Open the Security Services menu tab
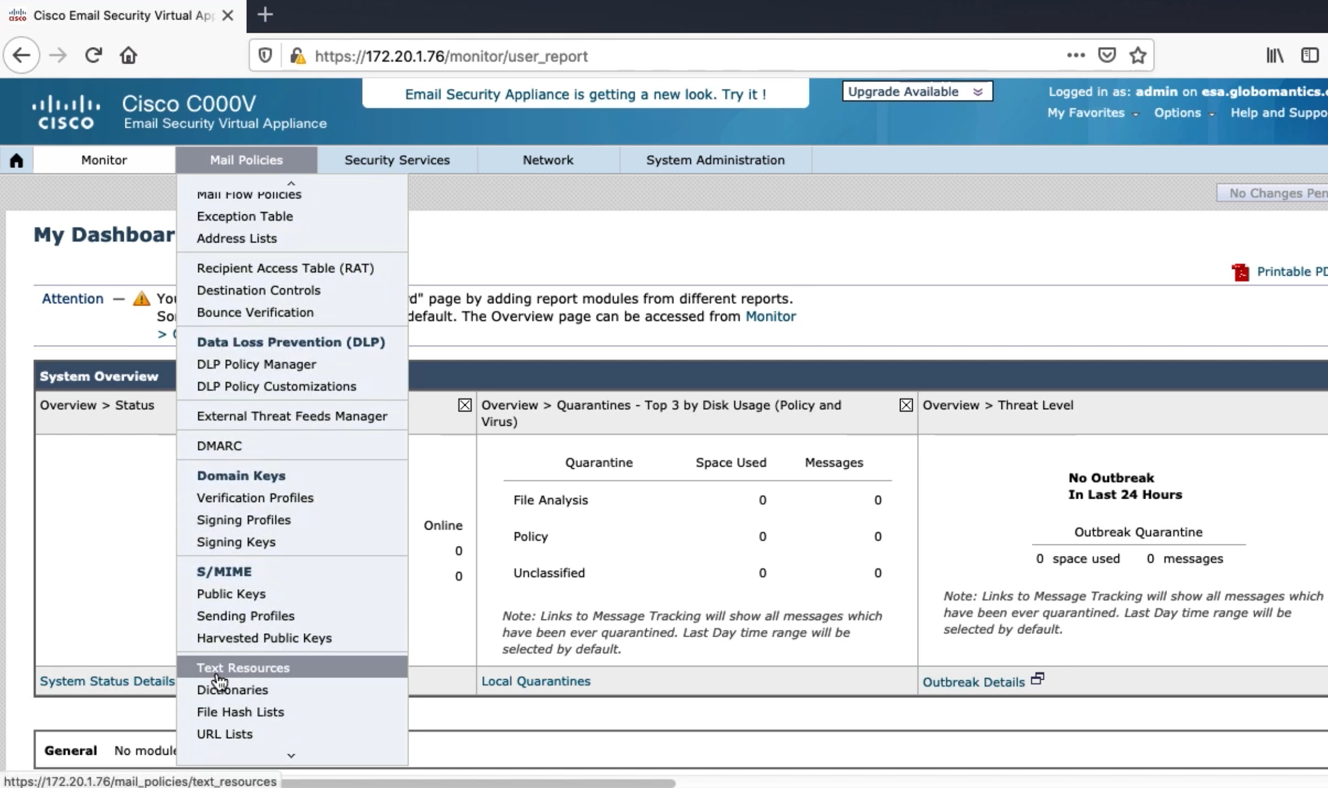The width and height of the screenshot is (1328, 788). 397,160
